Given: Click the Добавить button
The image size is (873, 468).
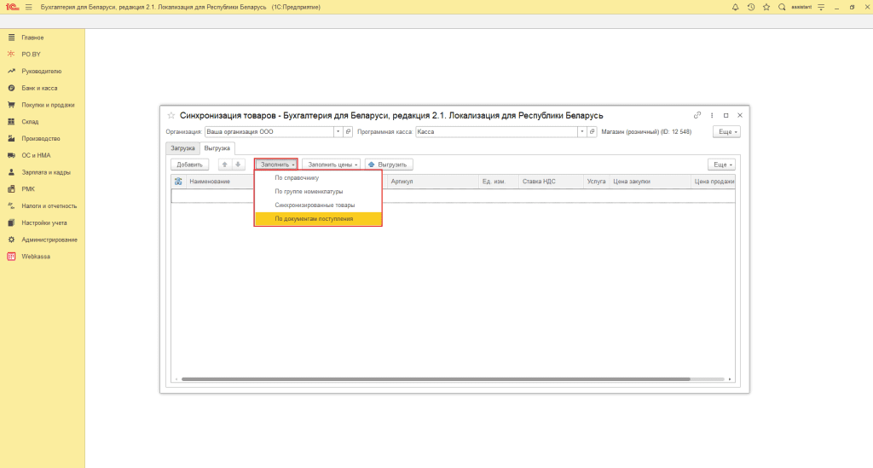Looking at the screenshot, I should coord(190,165).
